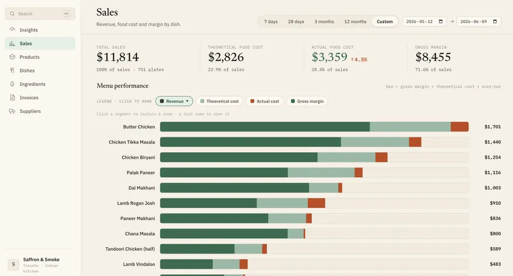Viewport: 513px width, 276px height.
Task: Expand the Revenue ranking dropdown
Action: [174, 101]
